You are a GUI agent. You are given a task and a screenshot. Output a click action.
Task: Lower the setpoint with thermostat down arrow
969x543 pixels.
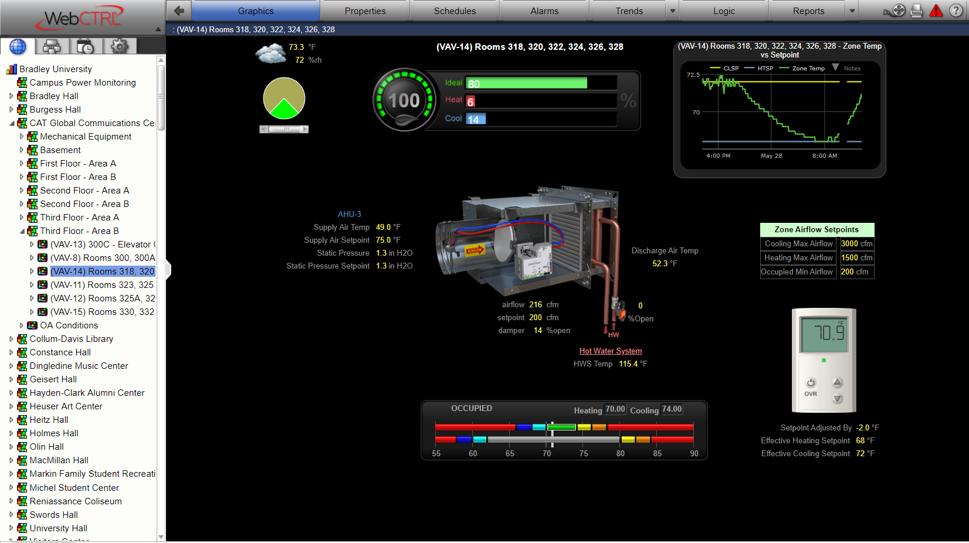pyautogui.click(x=838, y=399)
